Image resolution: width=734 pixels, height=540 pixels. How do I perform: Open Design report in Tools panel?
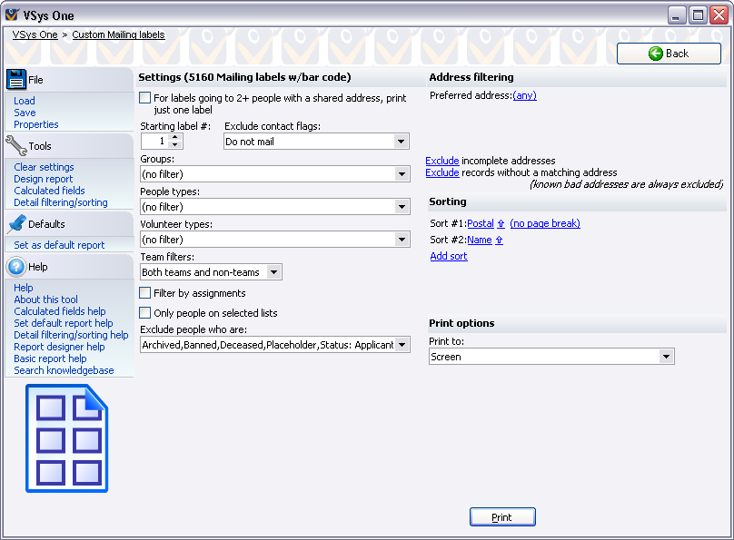click(43, 179)
